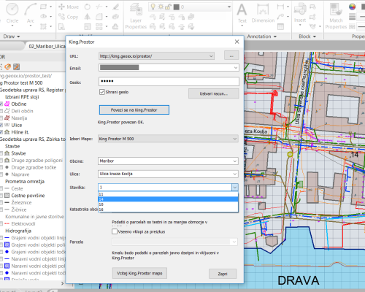Click the Cestne površine layer icon
This screenshot has height=292, width=365.
tap(7, 196)
